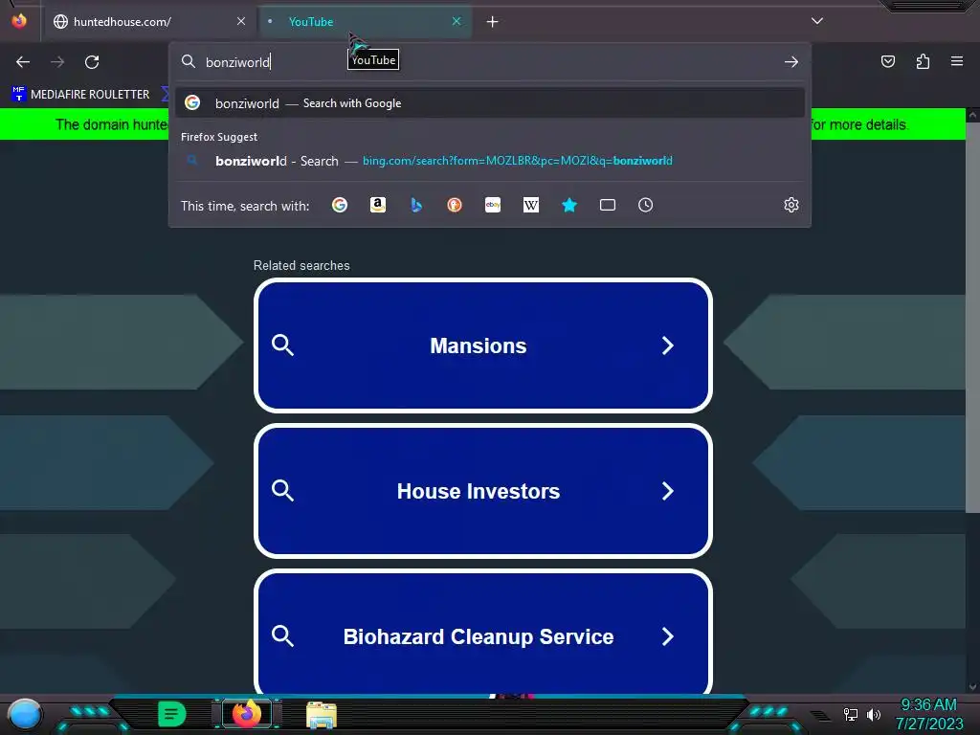Open the Mansions related search
This screenshot has width=980, height=735.
[483, 345]
